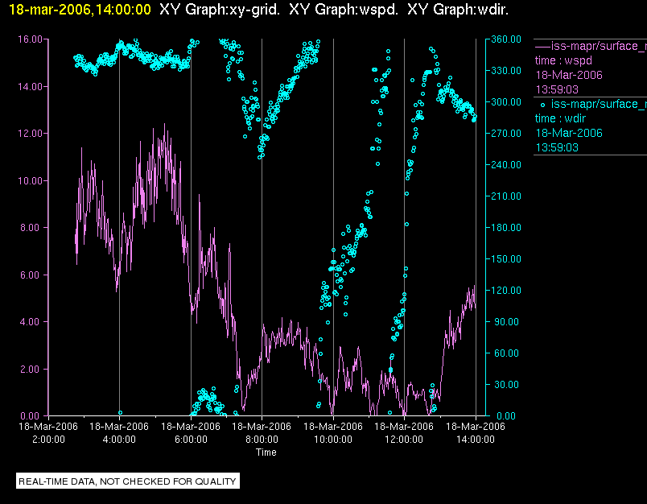Click the 8:00:00 time axis label
Screen dimensions: 647x504
click(x=262, y=440)
